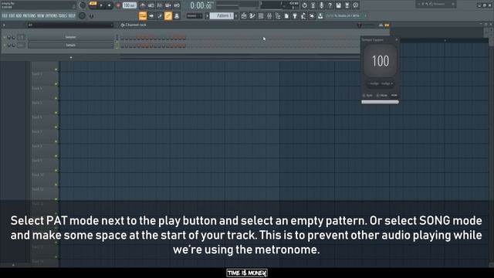The image size is (494, 278).
Task: Open the HELP menu
Action: pyautogui.click(x=72, y=15)
